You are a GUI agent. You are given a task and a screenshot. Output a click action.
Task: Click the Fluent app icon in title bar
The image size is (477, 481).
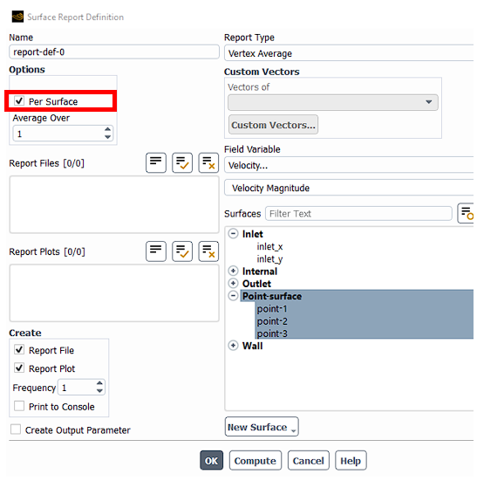[x=17, y=17]
